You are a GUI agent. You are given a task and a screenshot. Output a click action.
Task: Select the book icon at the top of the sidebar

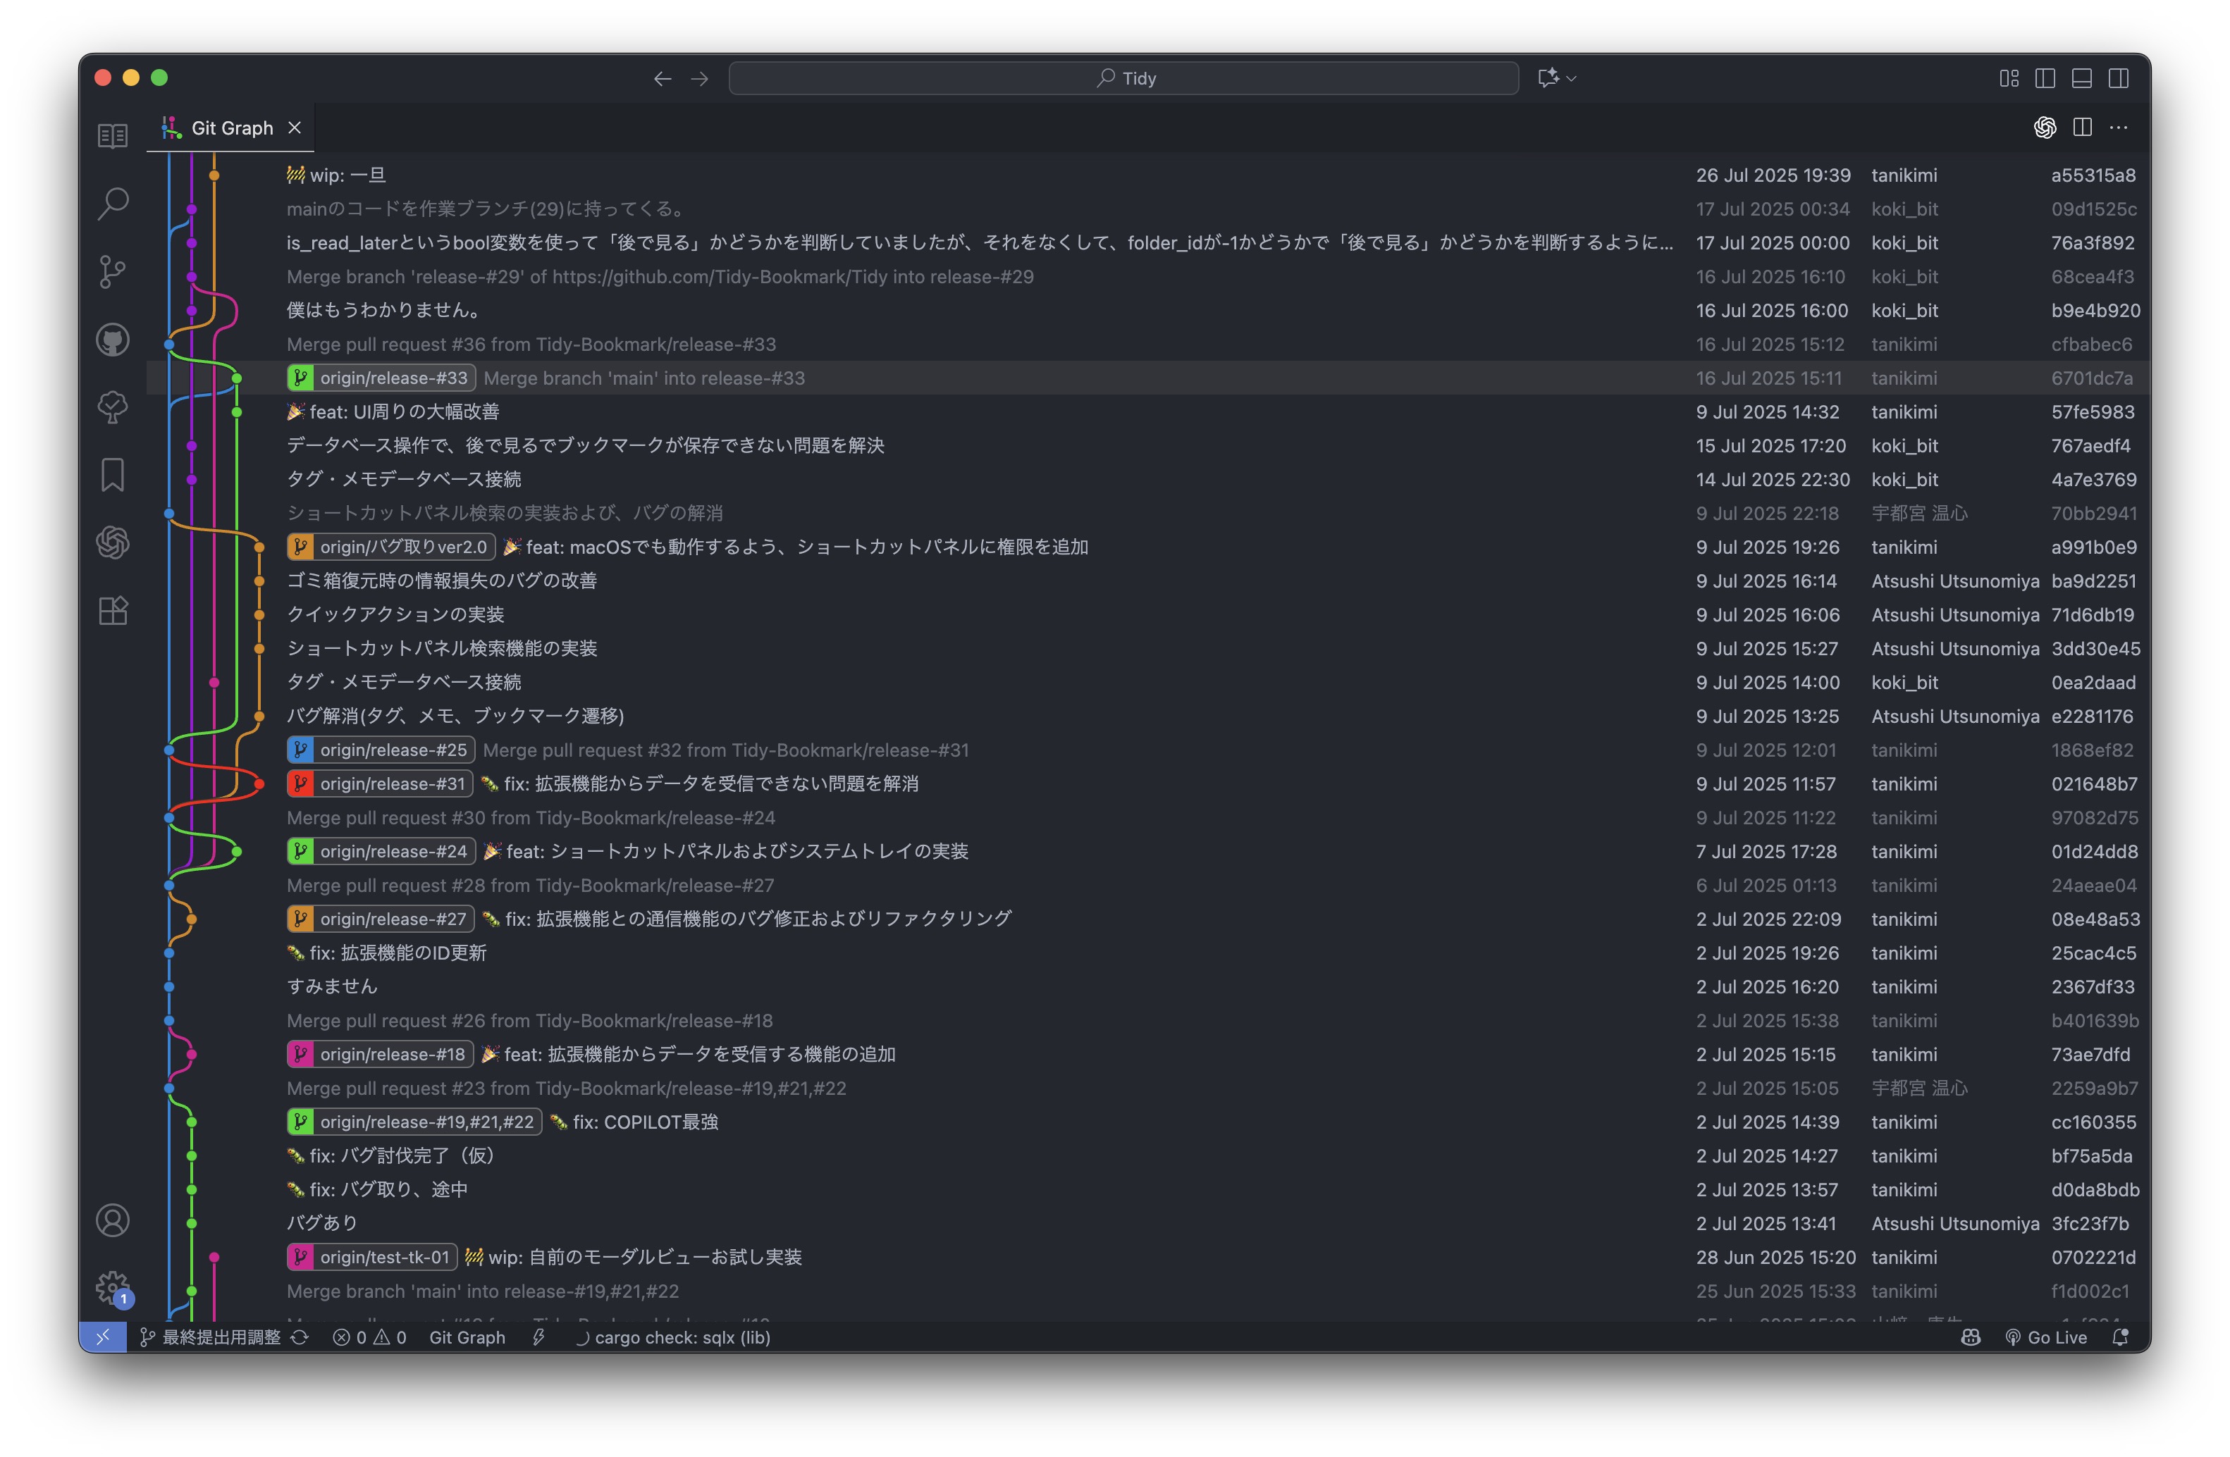[x=113, y=136]
